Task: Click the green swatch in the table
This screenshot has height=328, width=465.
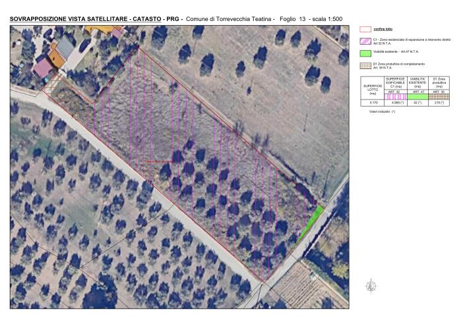Action: 417,96
